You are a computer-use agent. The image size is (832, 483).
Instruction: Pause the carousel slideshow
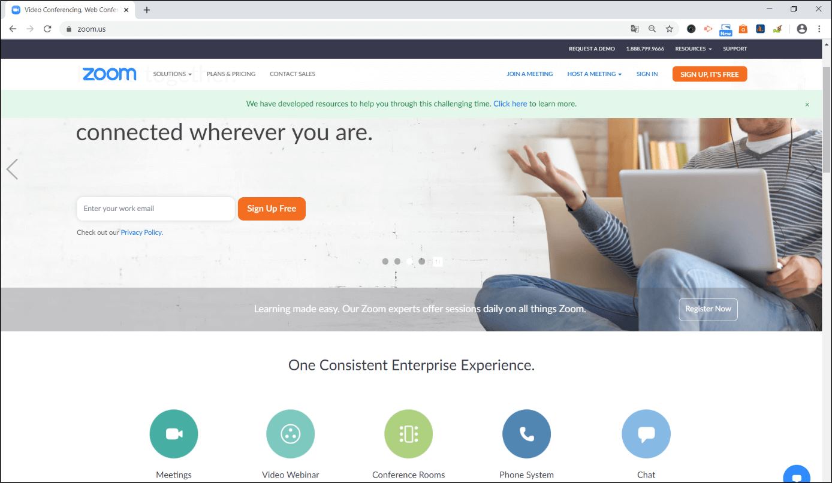[438, 261]
